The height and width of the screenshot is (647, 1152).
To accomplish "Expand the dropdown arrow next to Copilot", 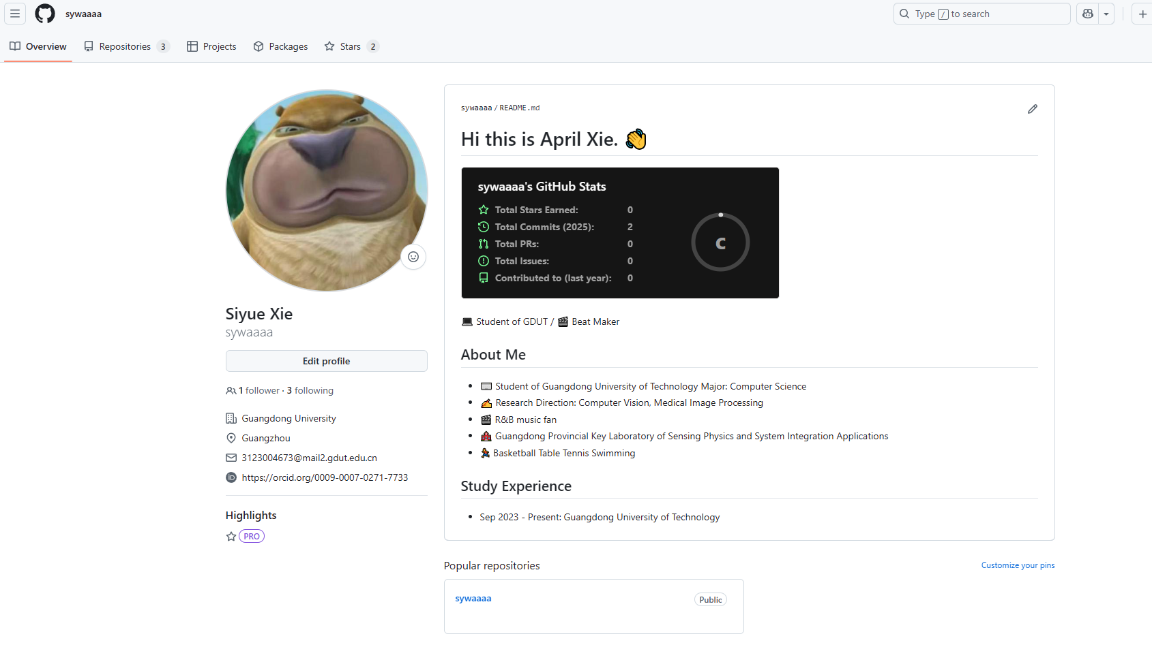I will pyautogui.click(x=1106, y=14).
